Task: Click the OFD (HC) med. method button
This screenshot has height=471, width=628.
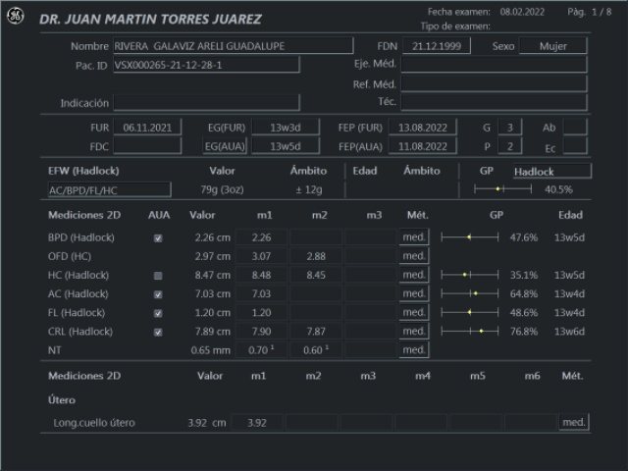Action: tap(413, 256)
